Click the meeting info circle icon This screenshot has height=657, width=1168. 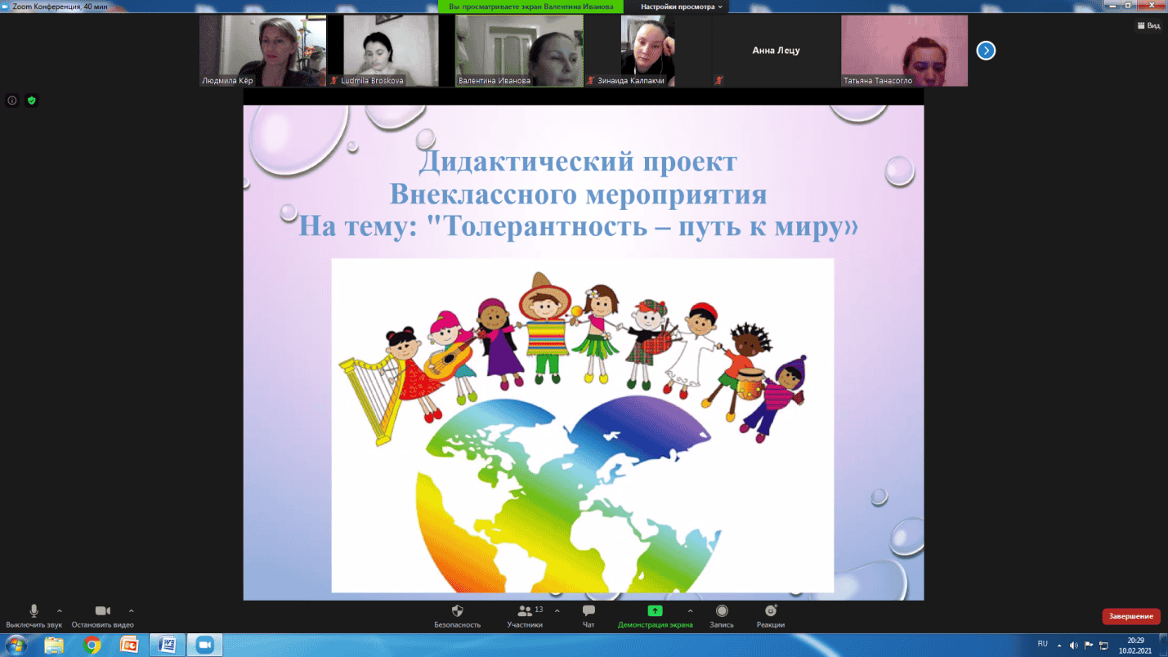[x=12, y=101]
